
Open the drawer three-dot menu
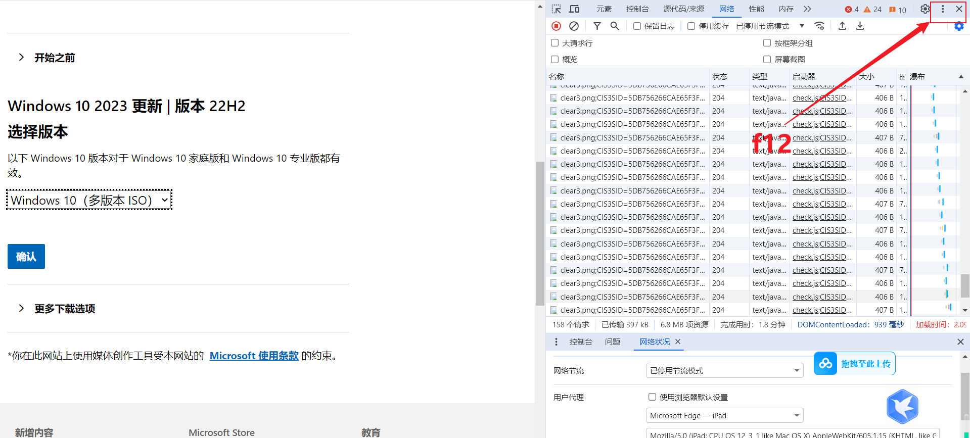[x=556, y=342]
